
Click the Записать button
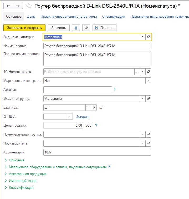click(59, 28)
